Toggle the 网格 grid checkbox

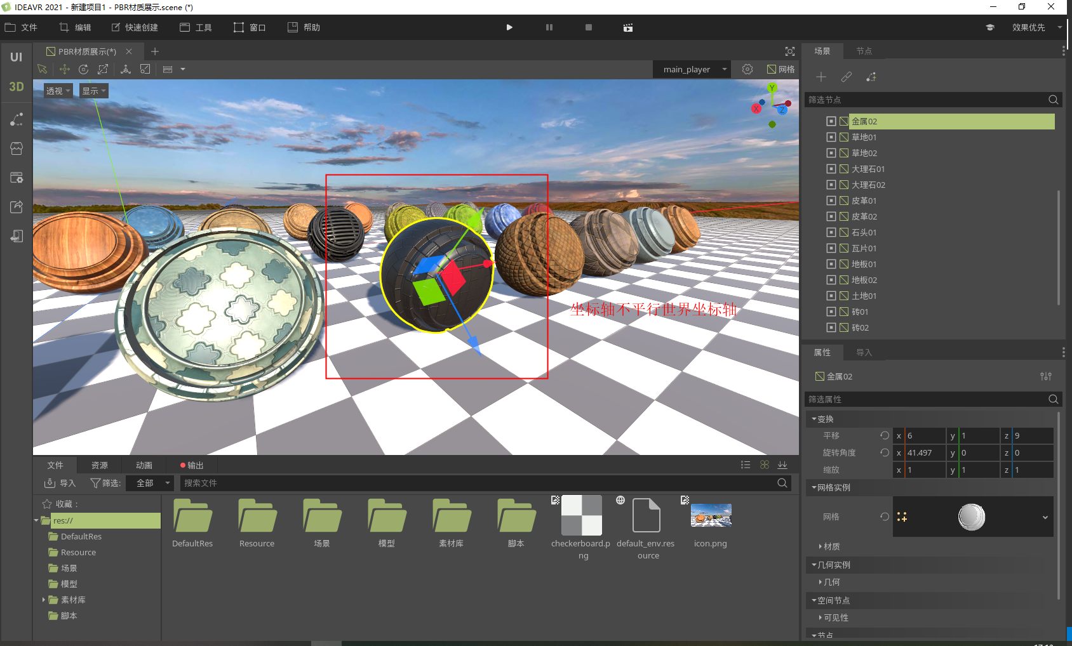tap(772, 69)
